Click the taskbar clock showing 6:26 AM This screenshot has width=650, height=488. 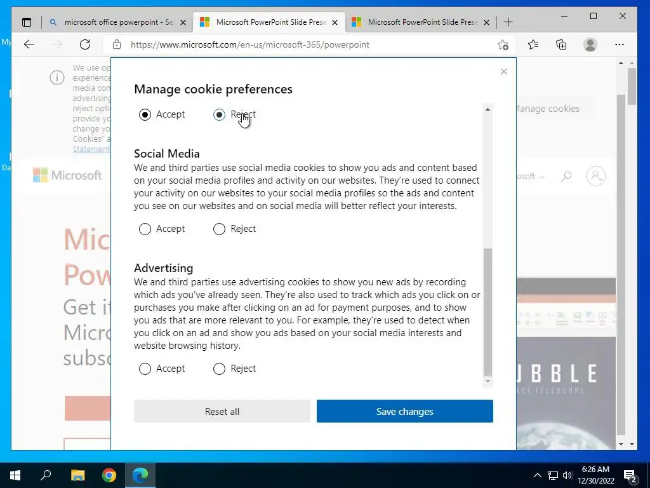pyautogui.click(x=595, y=475)
